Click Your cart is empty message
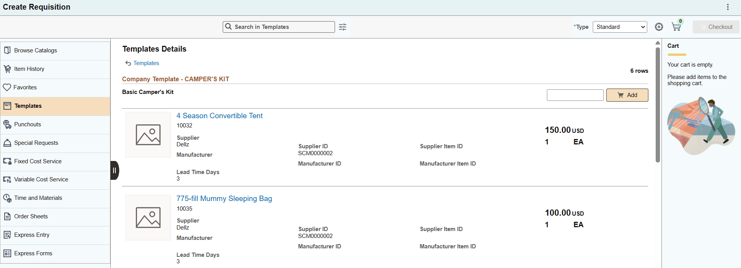This screenshot has height=268, width=741. click(x=690, y=65)
